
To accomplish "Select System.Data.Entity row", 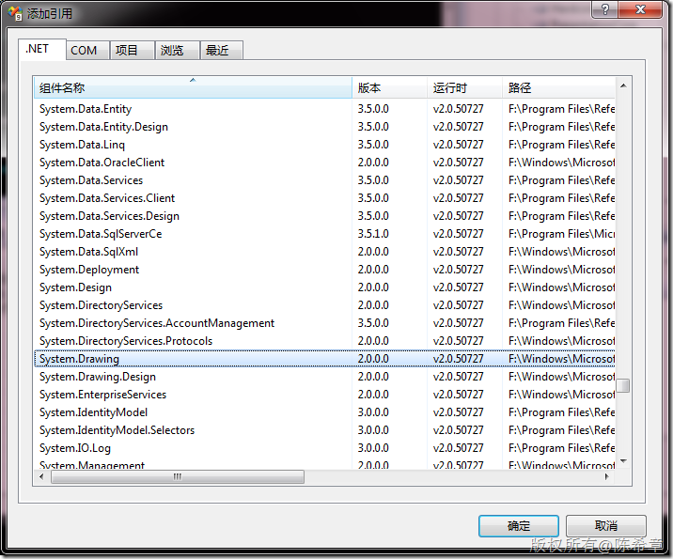I will [324, 109].
